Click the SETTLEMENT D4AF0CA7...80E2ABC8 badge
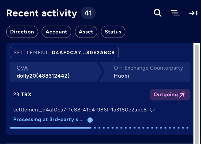The width and height of the screenshot is (202, 144). click(64, 53)
